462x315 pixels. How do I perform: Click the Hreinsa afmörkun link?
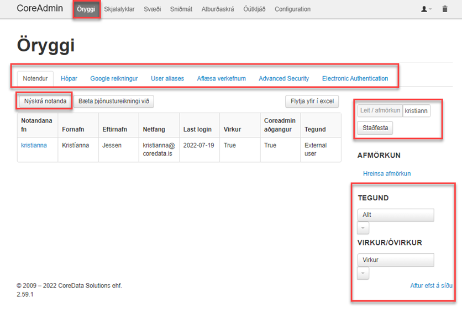pos(386,174)
